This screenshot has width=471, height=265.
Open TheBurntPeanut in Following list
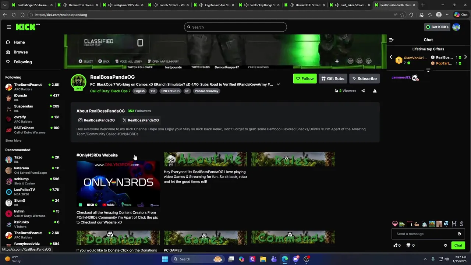click(32, 87)
